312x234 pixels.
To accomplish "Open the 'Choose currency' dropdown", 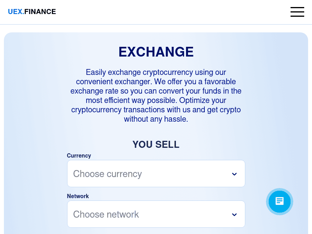I will [156, 174].
